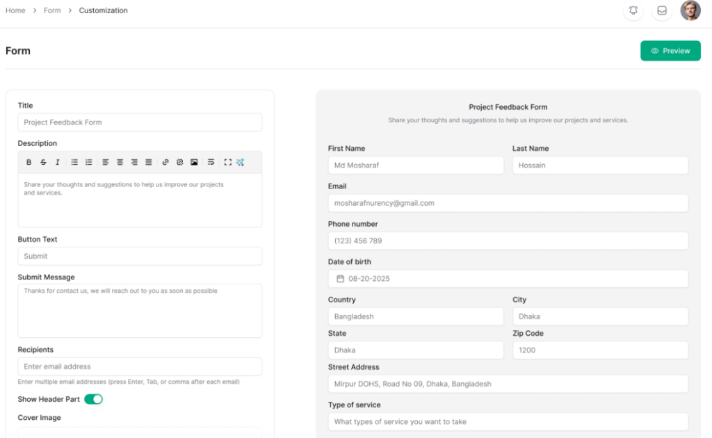Image resolution: width=712 pixels, height=438 pixels.
Task: Insert a bulleted list in description
Action: coord(74,162)
